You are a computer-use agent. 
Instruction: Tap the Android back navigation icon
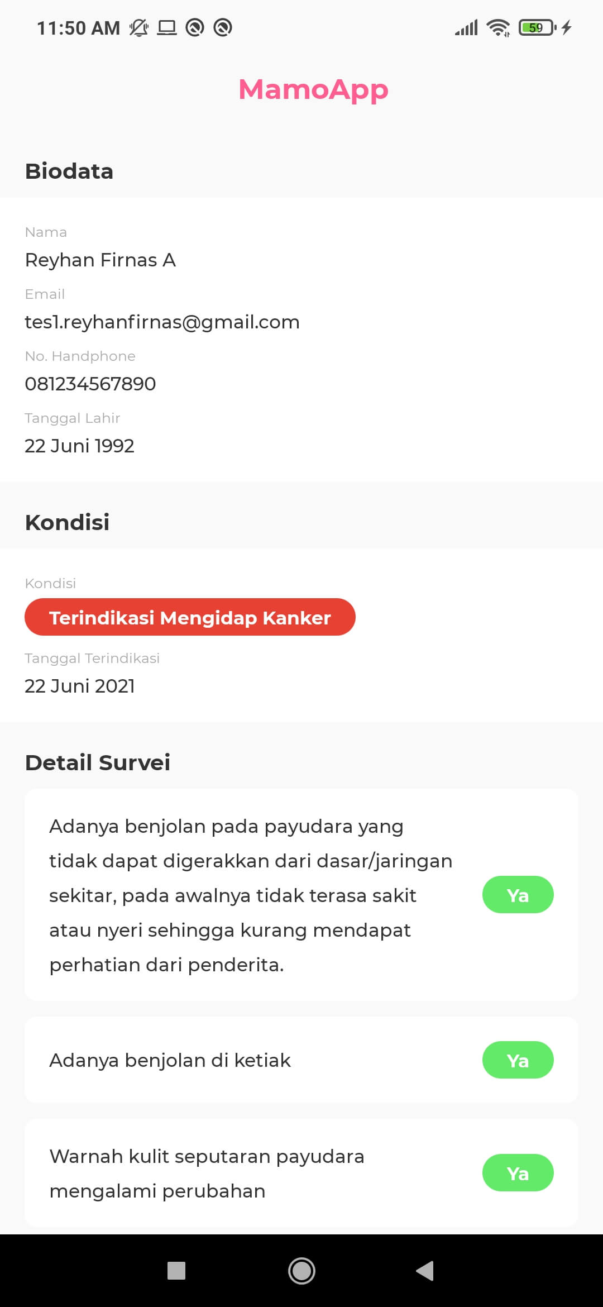425,1271
